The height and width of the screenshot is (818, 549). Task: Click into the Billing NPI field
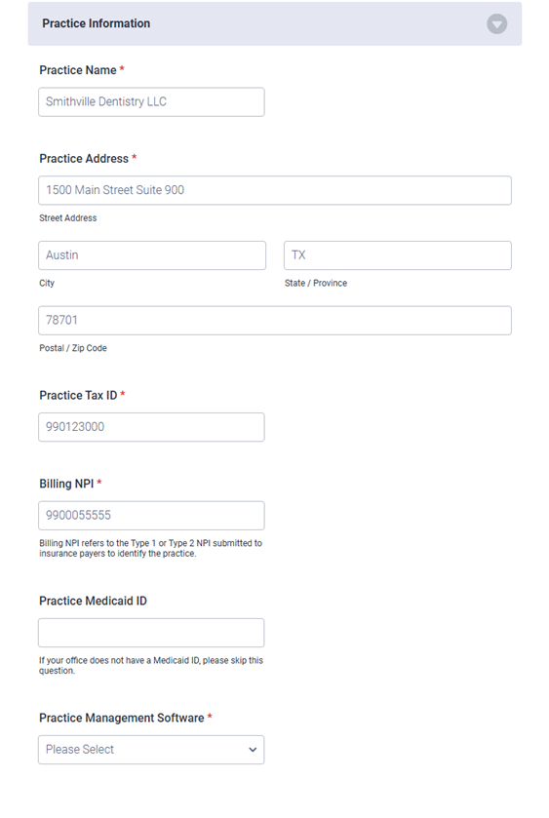(151, 516)
